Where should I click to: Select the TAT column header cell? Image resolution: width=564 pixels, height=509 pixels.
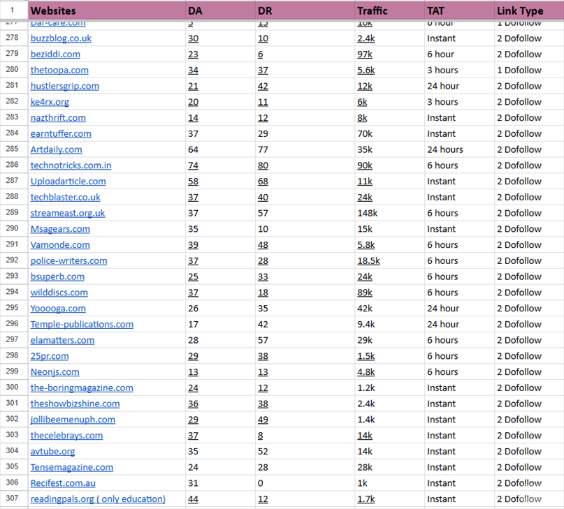[459, 10]
